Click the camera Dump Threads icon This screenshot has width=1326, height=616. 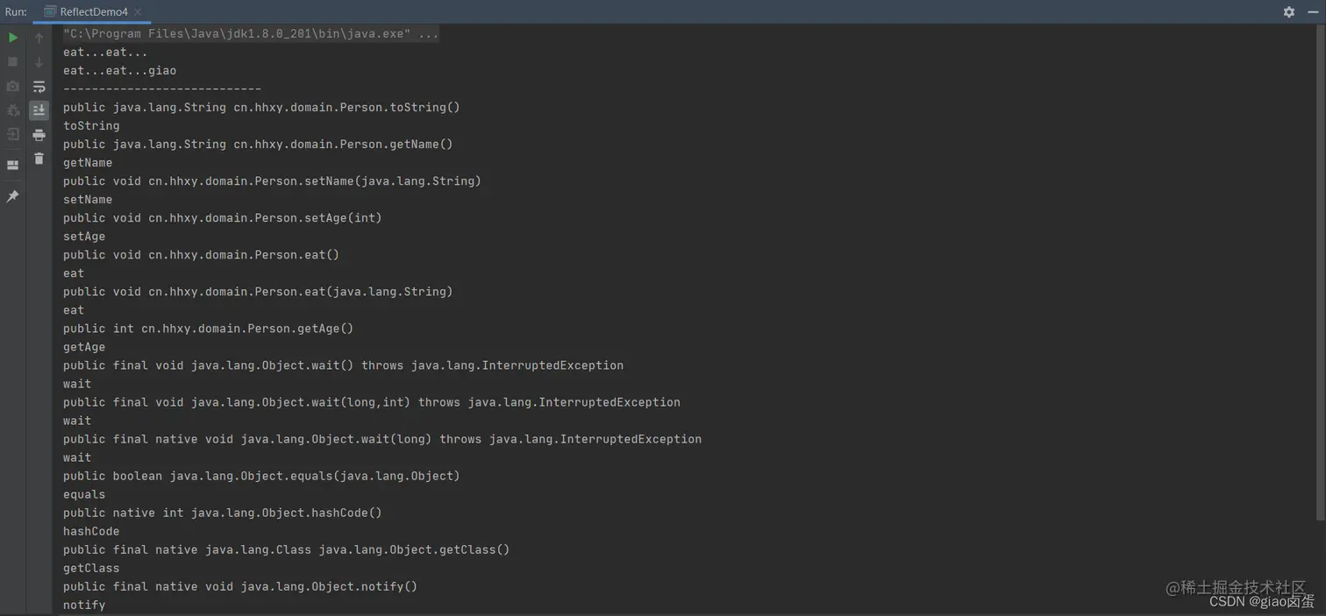click(12, 87)
